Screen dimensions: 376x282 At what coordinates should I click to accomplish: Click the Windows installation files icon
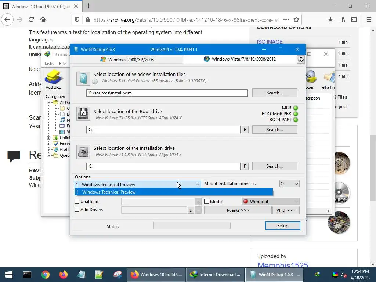pos(83,79)
